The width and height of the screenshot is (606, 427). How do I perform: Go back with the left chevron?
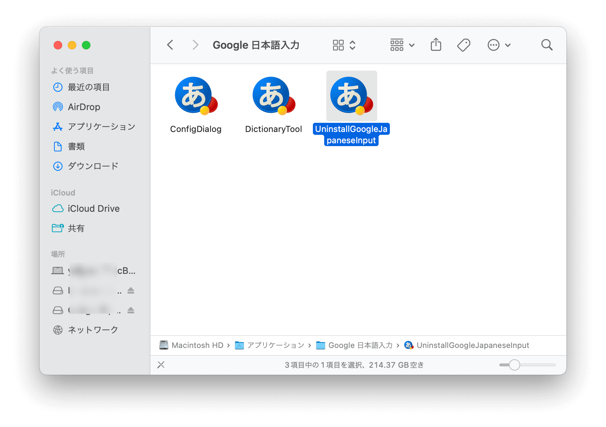click(x=170, y=45)
